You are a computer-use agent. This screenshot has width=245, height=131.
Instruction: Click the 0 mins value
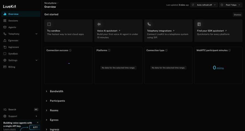click(218, 68)
